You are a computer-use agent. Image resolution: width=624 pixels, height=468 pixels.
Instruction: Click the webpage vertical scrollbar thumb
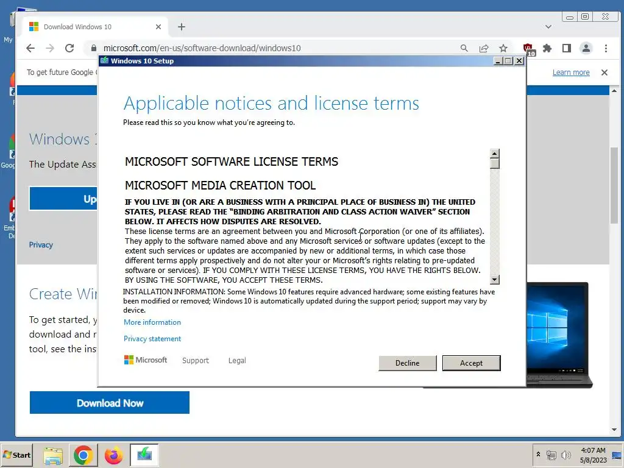pos(614,185)
